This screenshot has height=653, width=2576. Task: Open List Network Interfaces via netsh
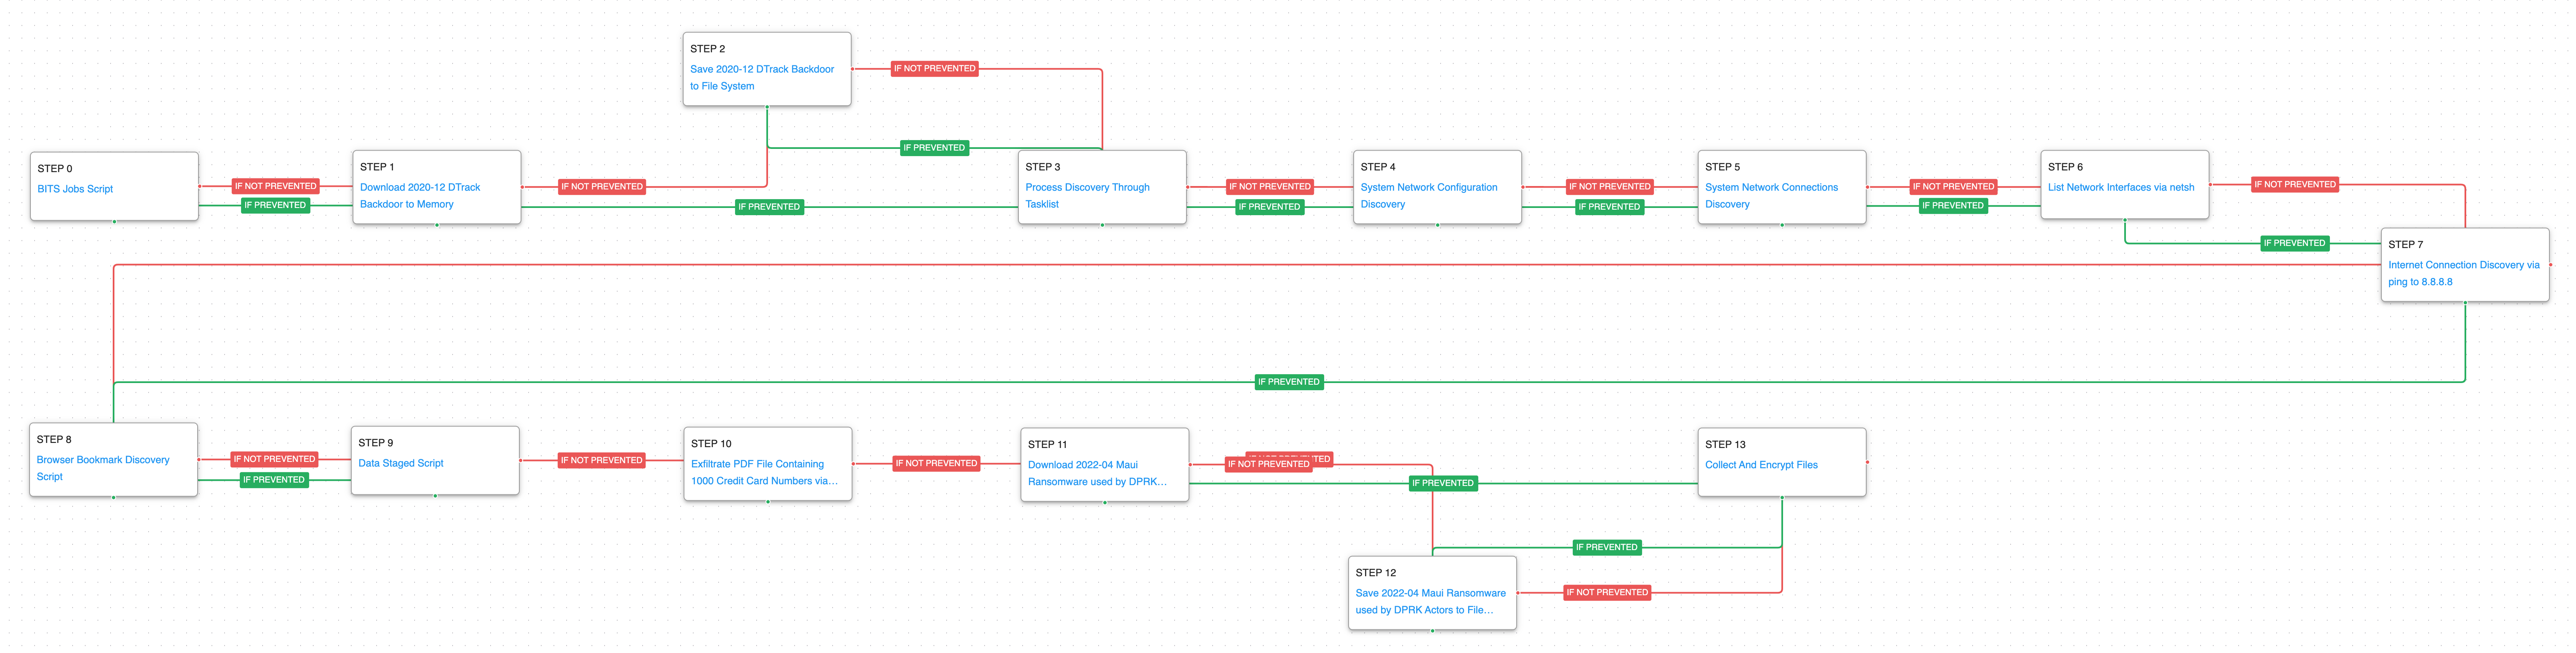tap(2120, 188)
